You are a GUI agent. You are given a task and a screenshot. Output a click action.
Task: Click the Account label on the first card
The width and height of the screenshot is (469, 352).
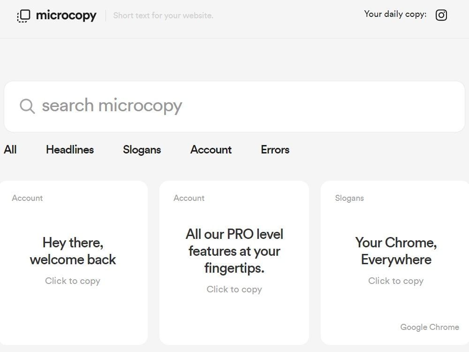coord(27,198)
